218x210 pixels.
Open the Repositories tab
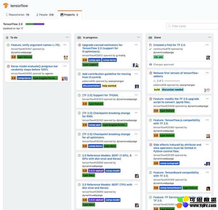coord(18,15)
